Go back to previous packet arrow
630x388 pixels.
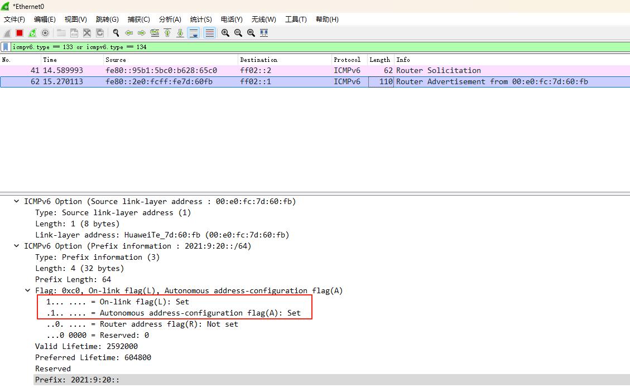[x=129, y=33]
